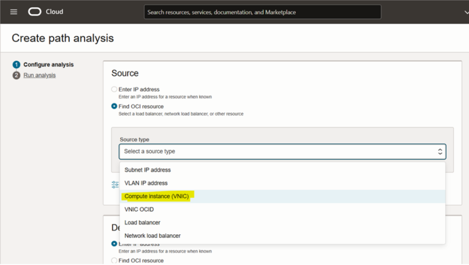Viewport: 469px width, 265px height.
Task: Select the source Find OCI resource radio
Action: coord(115,106)
